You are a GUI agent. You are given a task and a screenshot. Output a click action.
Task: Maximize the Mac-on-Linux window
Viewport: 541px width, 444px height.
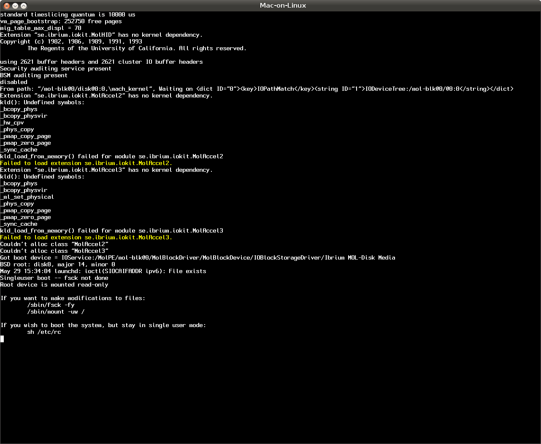(24, 5)
